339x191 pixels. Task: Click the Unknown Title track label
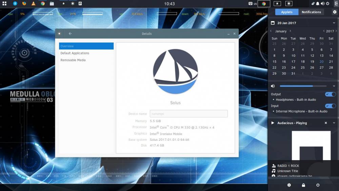pyautogui.click(x=287, y=171)
